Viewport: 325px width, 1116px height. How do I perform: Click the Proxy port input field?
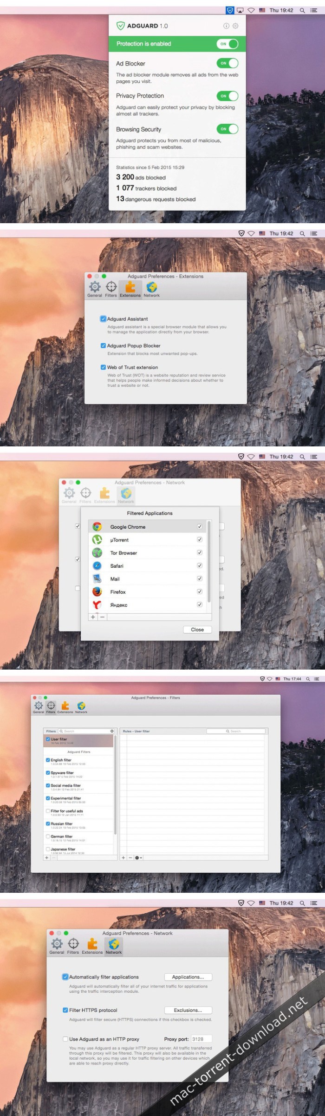tap(201, 1039)
